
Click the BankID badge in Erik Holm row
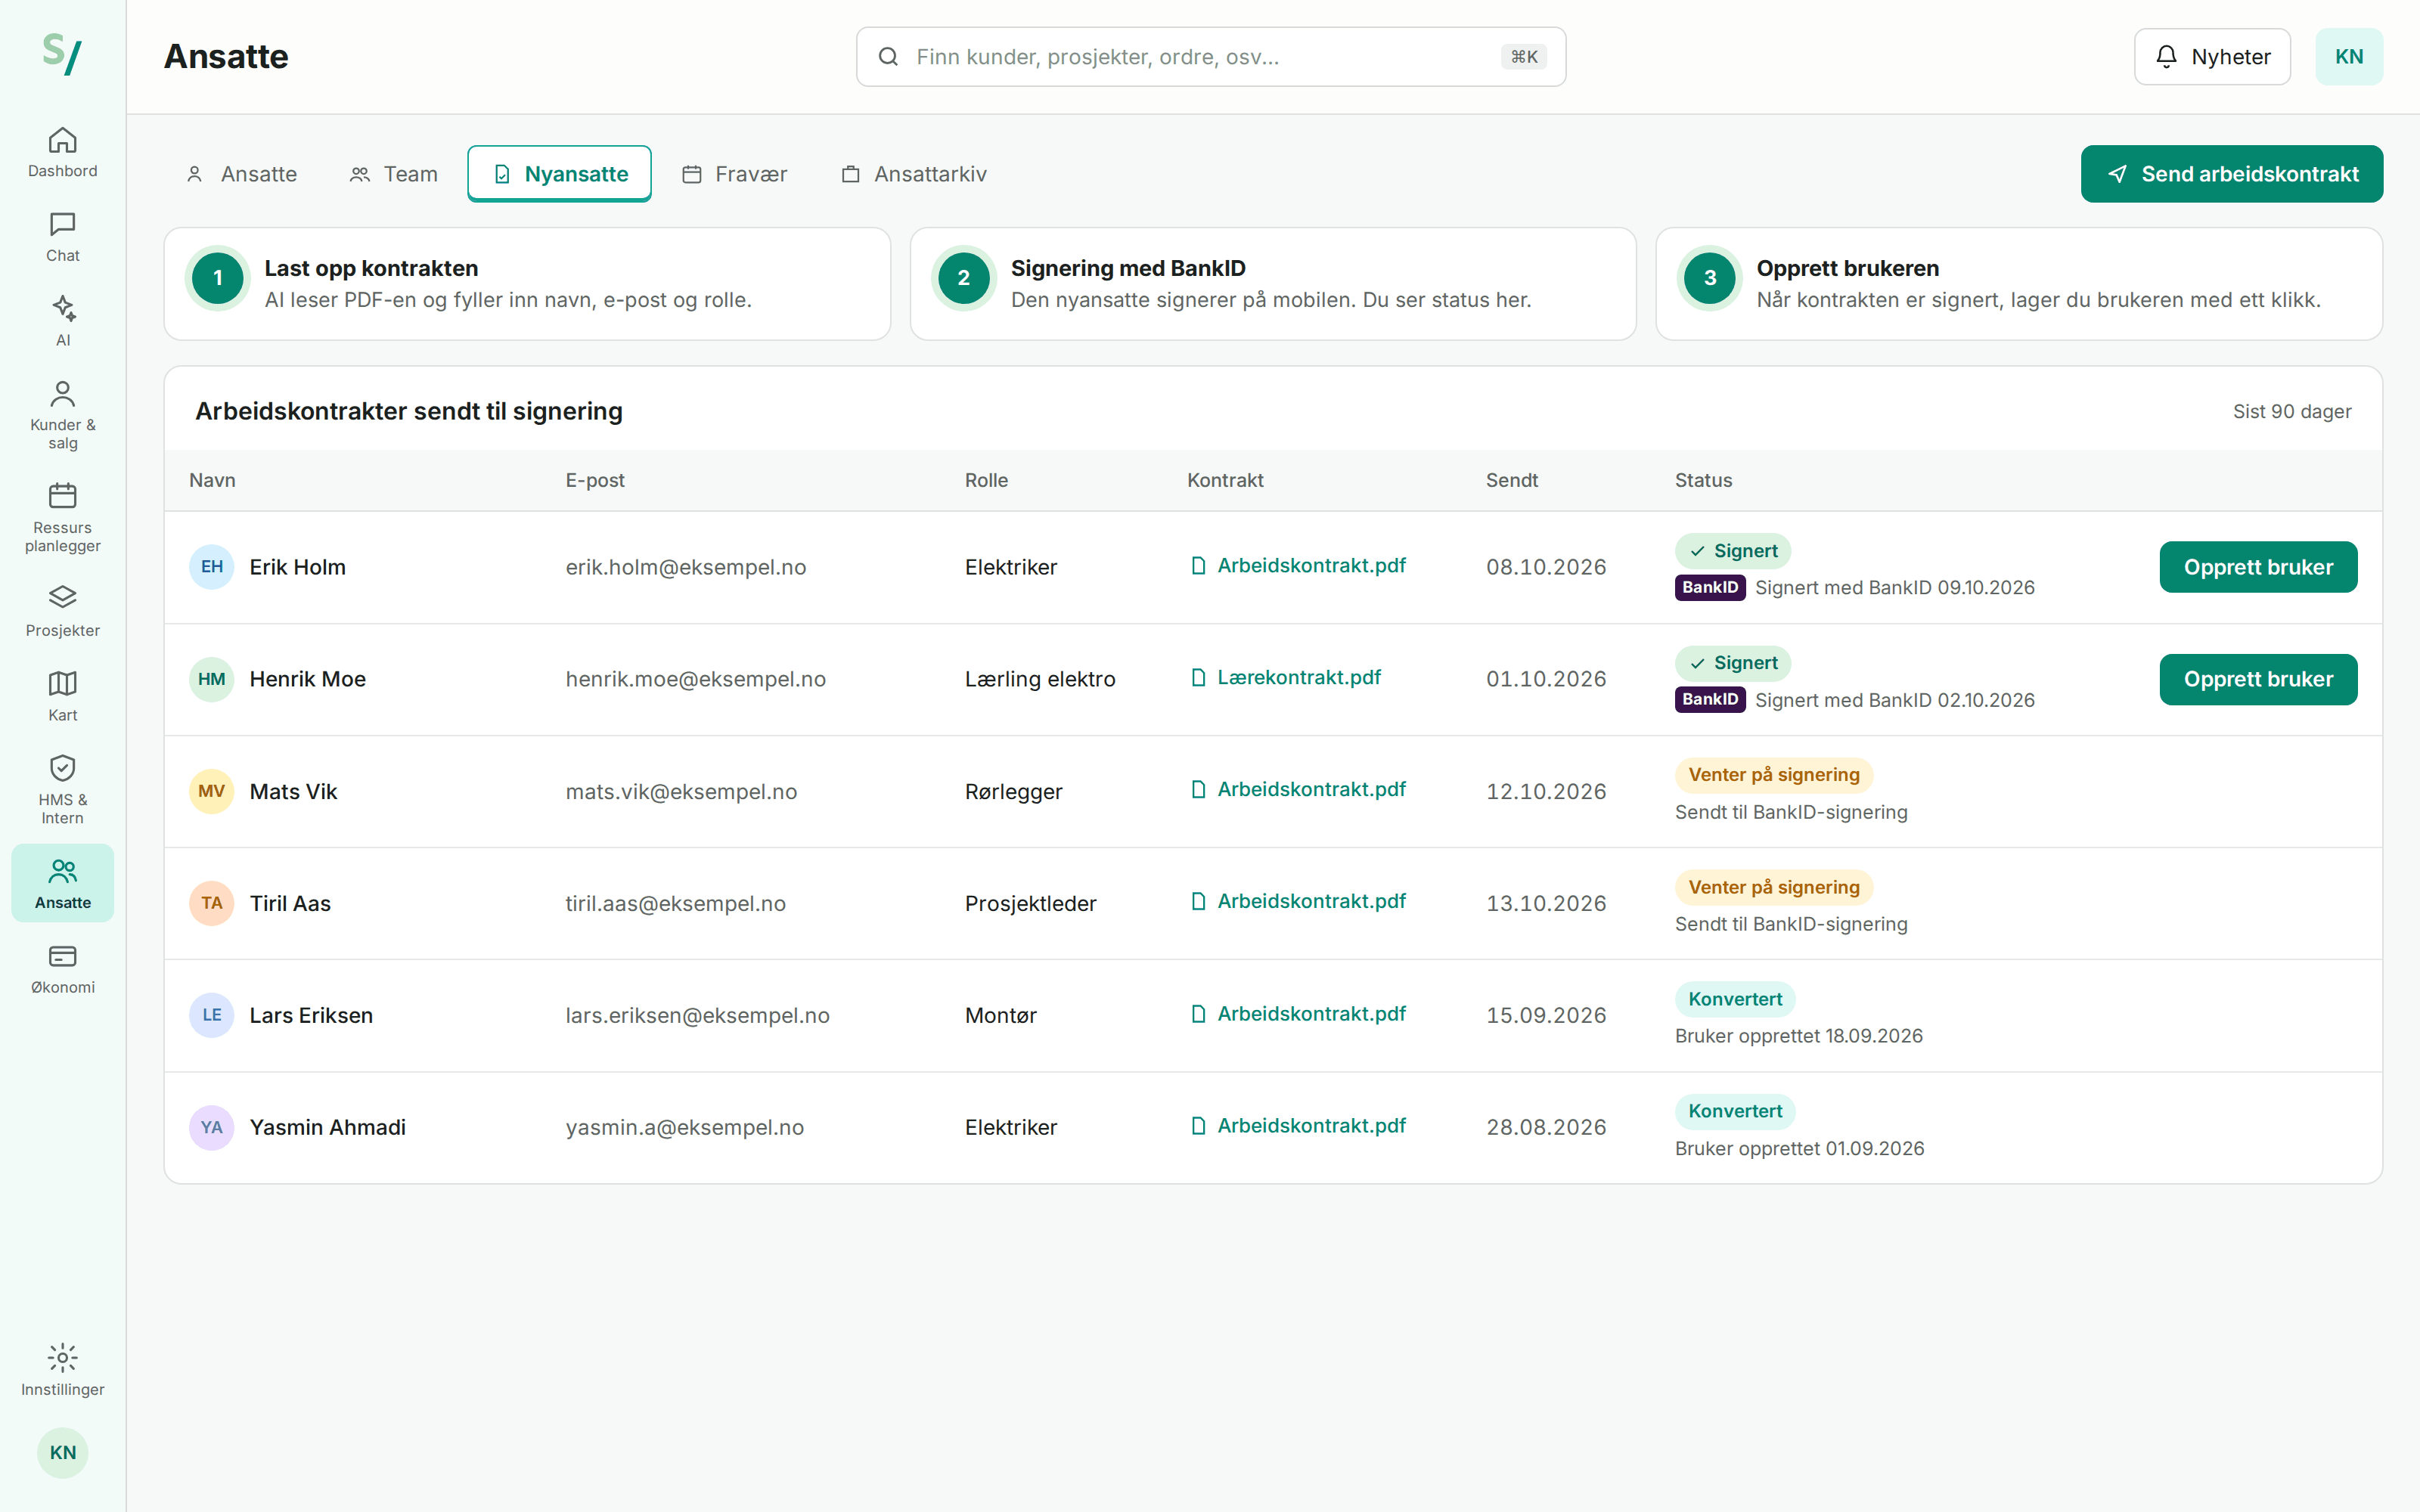tap(1709, 587)
